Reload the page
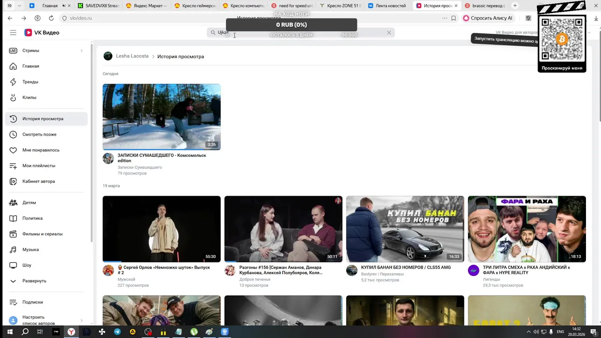Image resolution: width=601 pixels, height=338 pixels. click(51, 18)
